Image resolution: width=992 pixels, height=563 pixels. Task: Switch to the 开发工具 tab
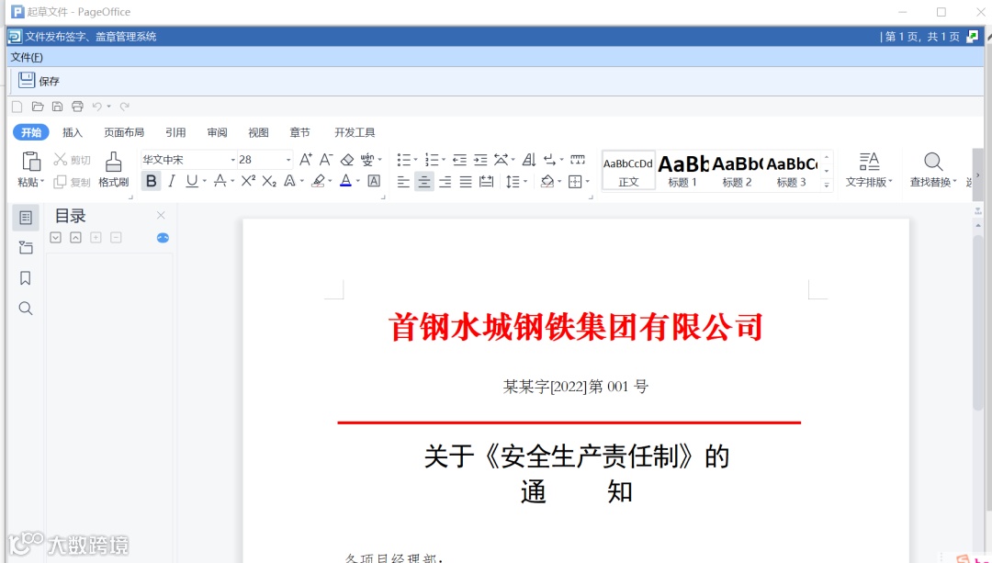click(355, 132)
